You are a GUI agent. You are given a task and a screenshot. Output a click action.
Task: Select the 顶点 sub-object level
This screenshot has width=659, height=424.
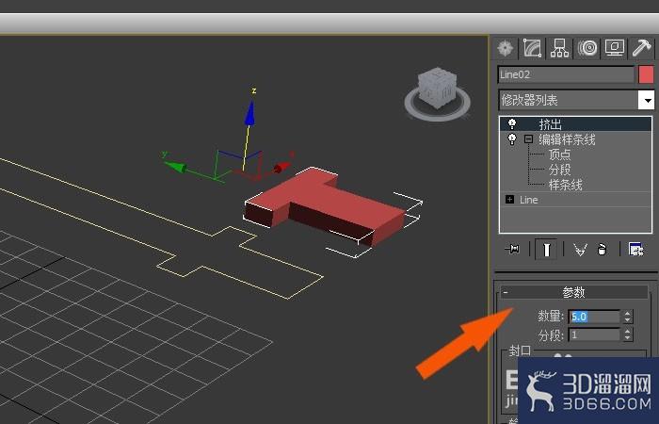pos(559,155)
